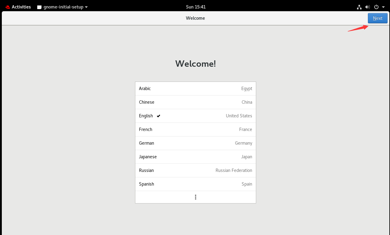Select Japanese language row

[196, 157]
